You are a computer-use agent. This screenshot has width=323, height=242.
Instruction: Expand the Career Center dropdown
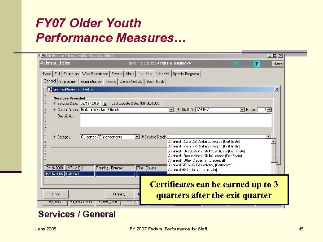[171, 110]
